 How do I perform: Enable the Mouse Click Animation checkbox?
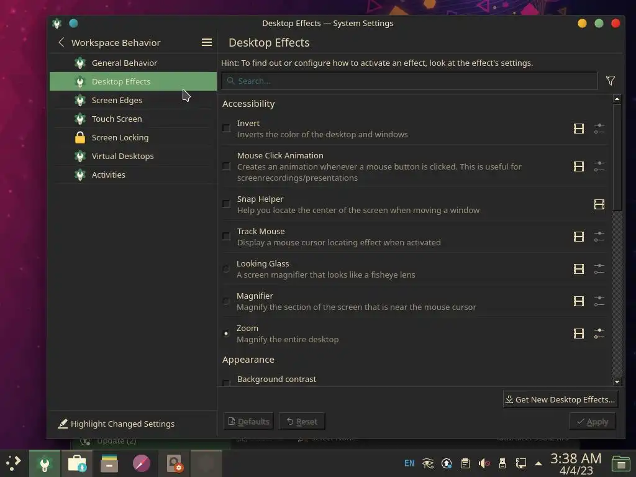click(x=226, y=166)
